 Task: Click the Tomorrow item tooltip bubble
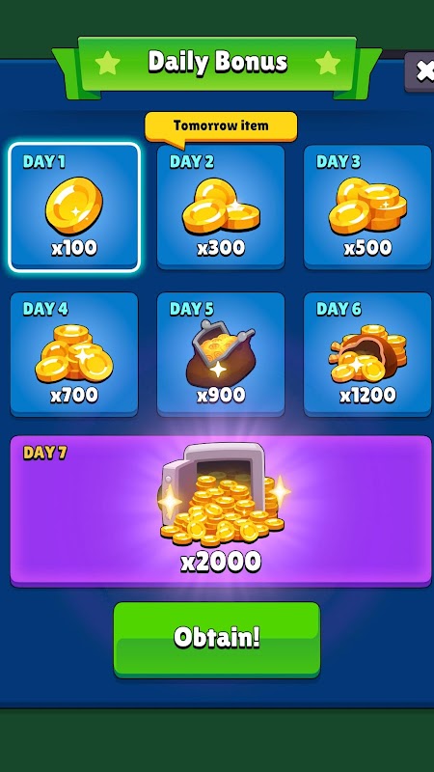[221, 126]
